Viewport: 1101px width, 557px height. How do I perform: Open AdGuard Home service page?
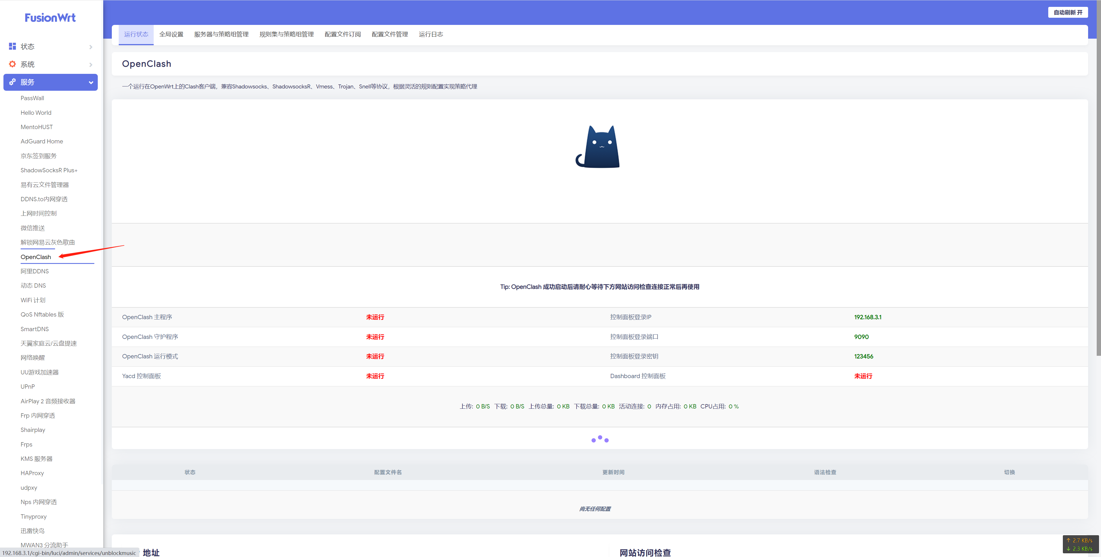pos(42,141)
